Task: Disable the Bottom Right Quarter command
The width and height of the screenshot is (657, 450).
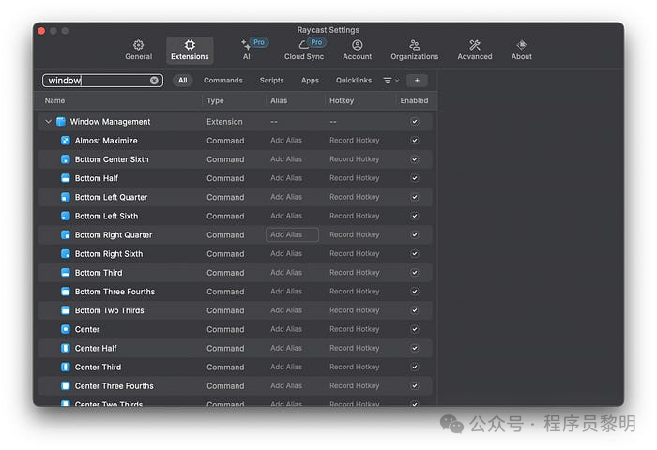Action: click(415, 234)
